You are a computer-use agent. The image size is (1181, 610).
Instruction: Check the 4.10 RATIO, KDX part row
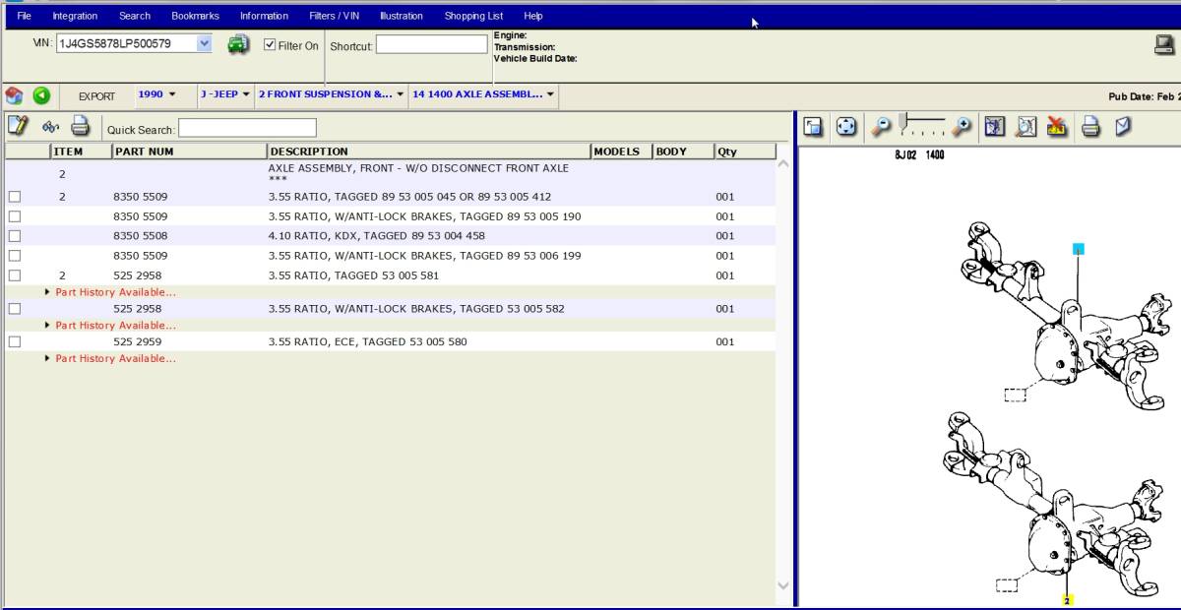point(15,236)
